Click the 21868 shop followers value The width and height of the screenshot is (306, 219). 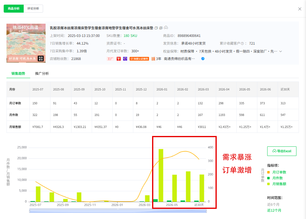click(x=76, y=59)
